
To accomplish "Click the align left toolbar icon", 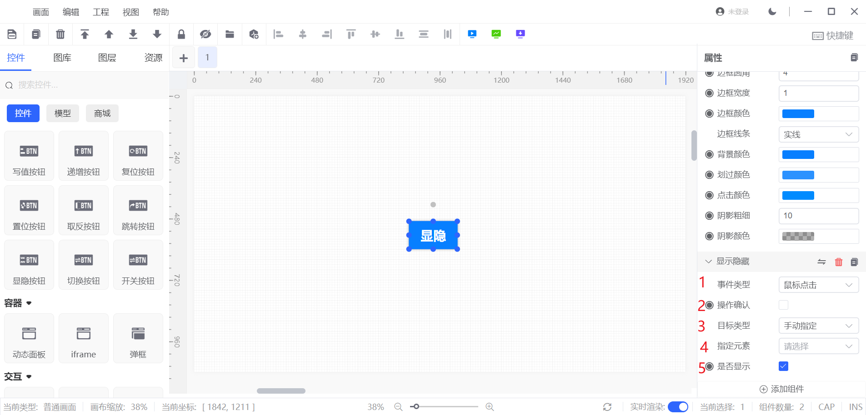I will 278,34.
